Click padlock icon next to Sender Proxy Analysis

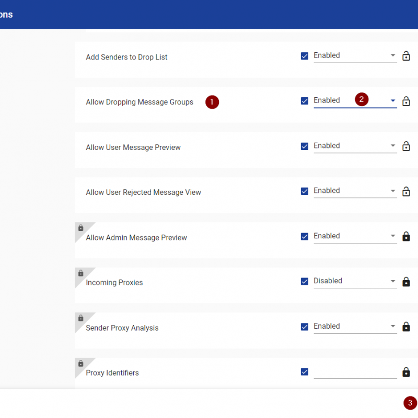(x=406, y=327)
